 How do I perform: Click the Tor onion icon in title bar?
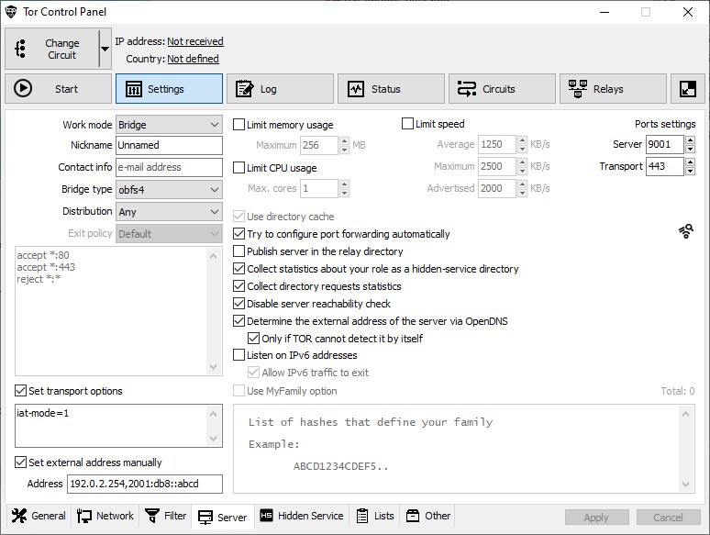[x=11, y=12]
